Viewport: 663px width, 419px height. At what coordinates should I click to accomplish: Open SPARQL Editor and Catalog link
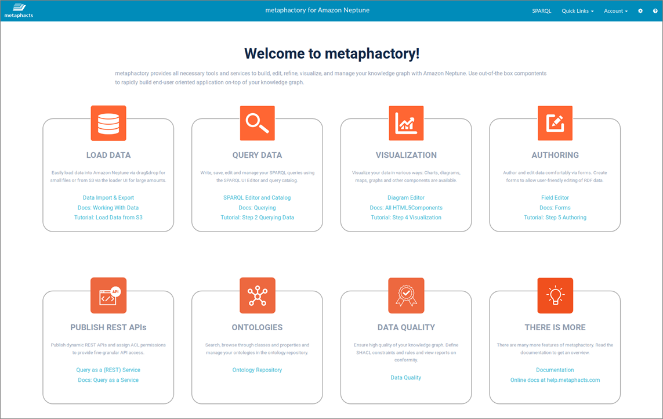click(x=257, y=198)
